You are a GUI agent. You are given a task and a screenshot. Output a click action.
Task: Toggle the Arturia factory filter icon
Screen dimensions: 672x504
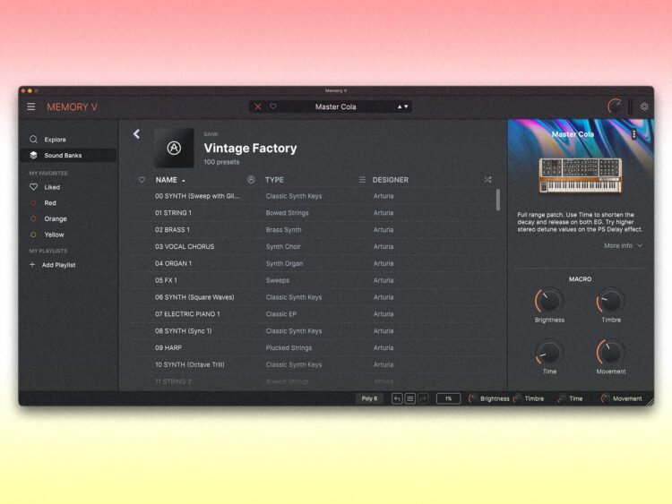(x=251, y=180)
